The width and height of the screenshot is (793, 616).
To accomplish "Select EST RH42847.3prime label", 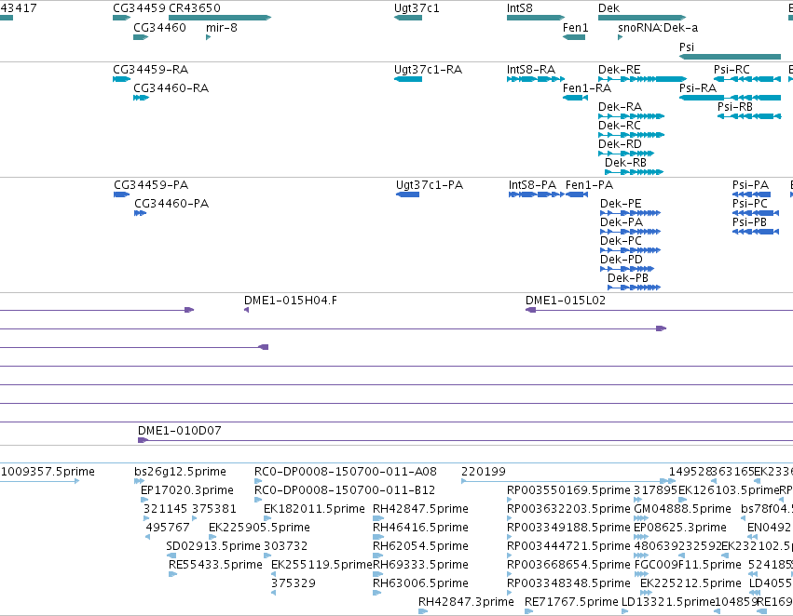I will tap(466, 602).
